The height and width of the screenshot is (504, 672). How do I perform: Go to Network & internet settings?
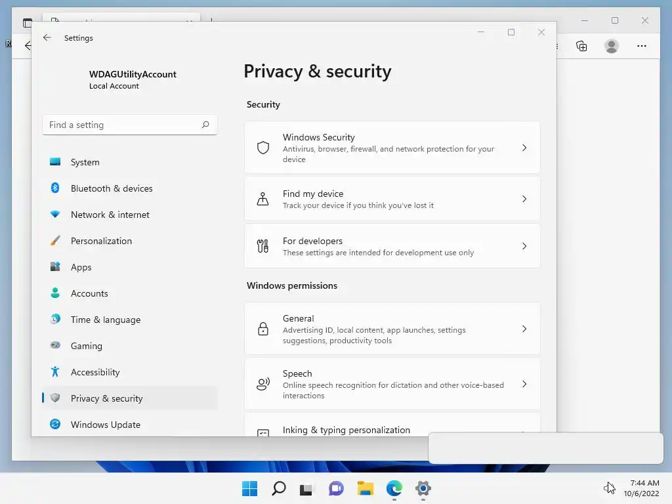129,215
